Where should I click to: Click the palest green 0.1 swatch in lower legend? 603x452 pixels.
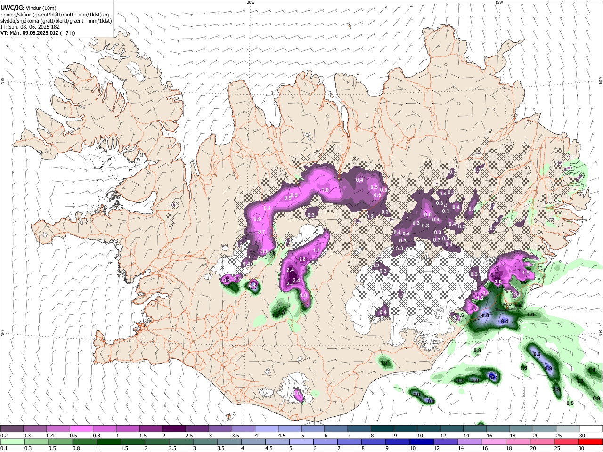pos(12,442)
